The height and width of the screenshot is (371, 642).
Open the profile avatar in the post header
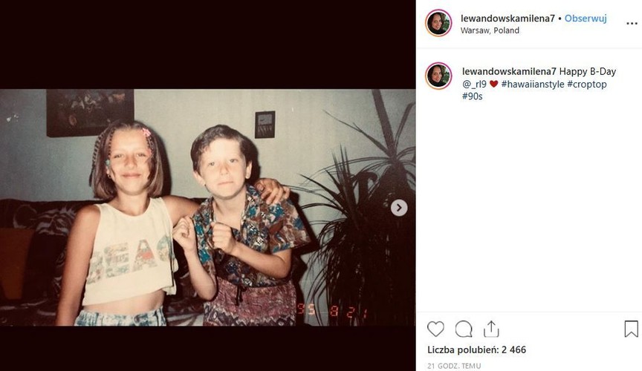click(x=438, y=23)
